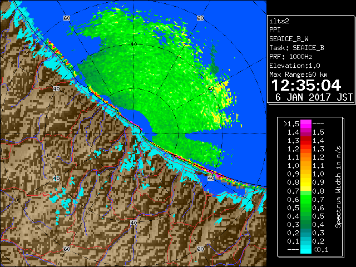The image size is (356, 267).
Task: Click the 12:35:04 timestamp
Action: pyautogui.click(x=306, y=85)
